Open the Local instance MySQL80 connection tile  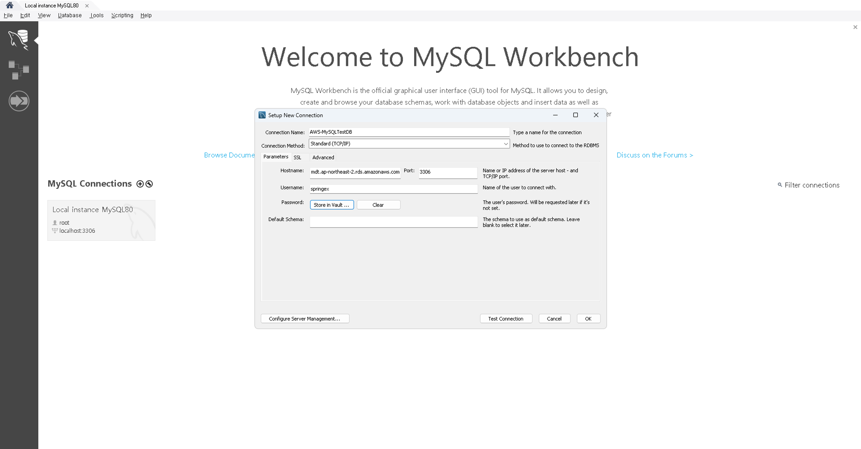click(101, 220)
